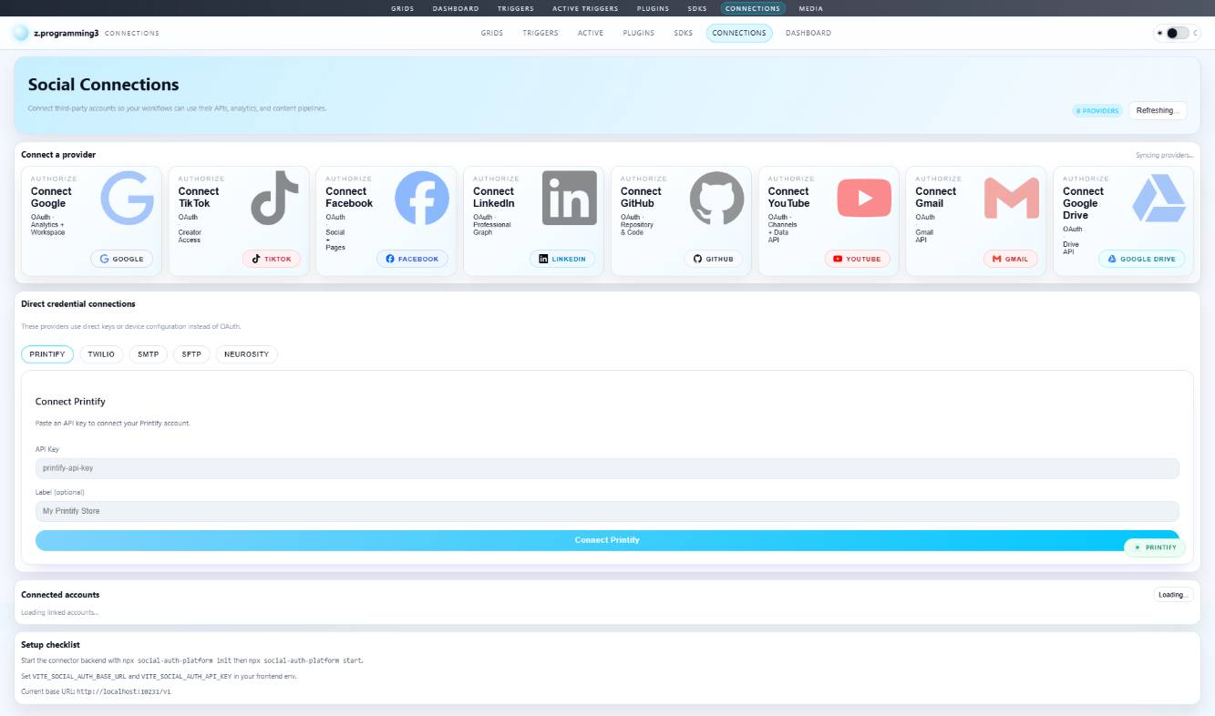The width and height of the screenshot is (1215, 716).
Task: Select the PRINTIFY credential tab
Action: tap(47, 354)
